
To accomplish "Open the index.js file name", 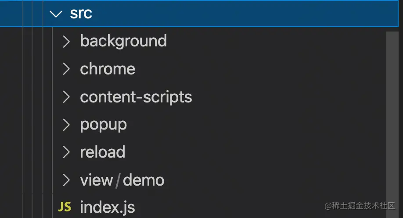I will point(108,207).
